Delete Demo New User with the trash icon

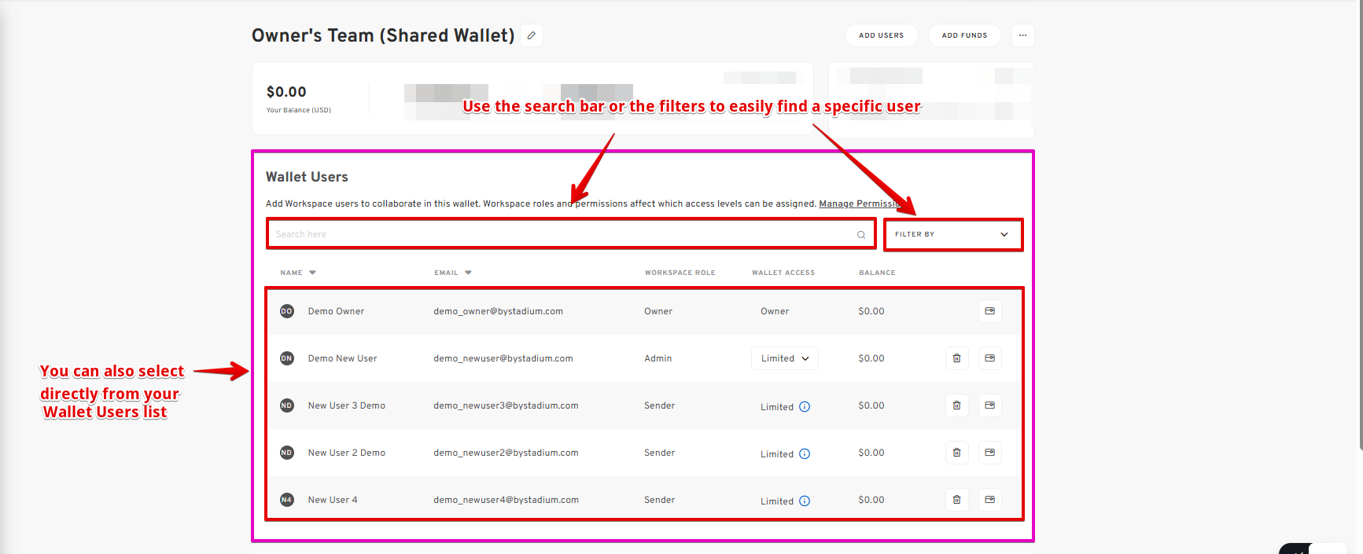pyautogui.click(x=956, y=358)
